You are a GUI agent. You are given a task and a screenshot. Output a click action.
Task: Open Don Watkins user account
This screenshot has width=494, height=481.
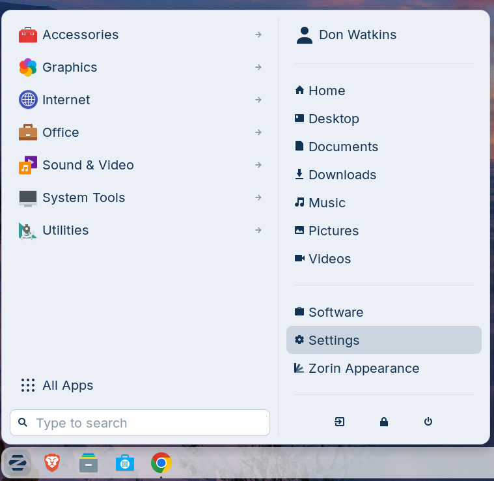point(358,35)
